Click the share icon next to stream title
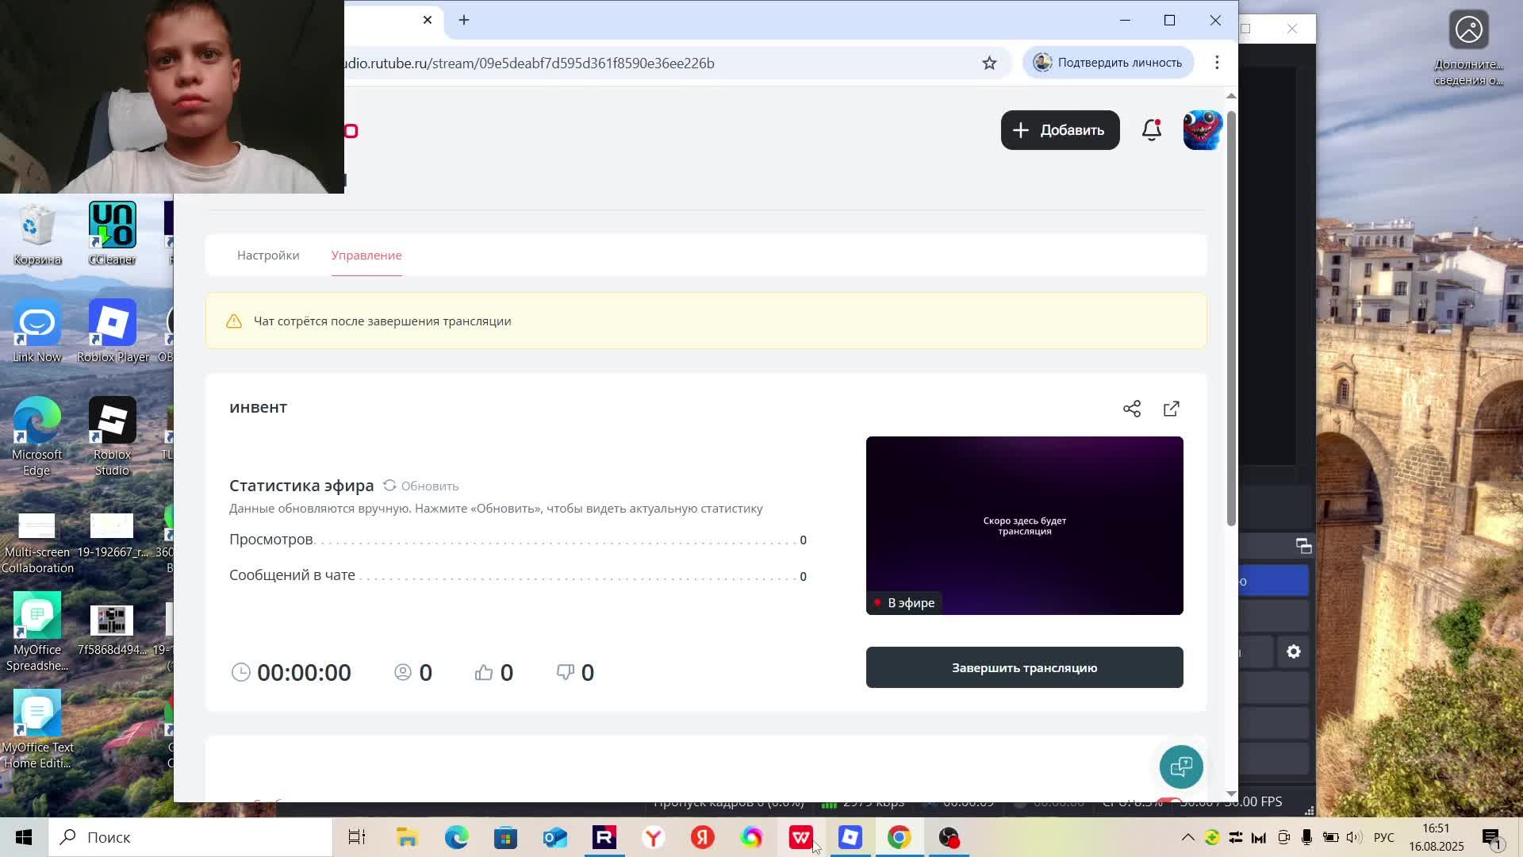 coord(1131,409)
